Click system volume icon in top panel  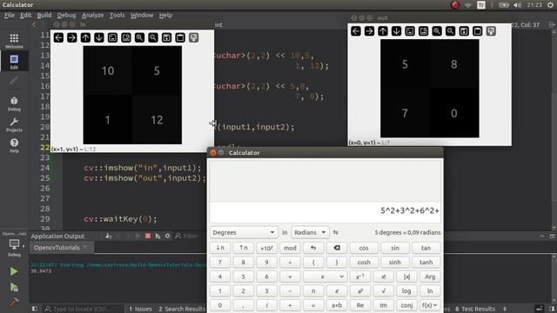coord(518,5)
